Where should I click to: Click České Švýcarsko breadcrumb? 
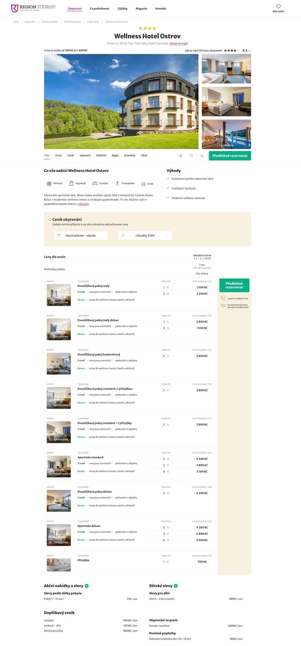[x=72, y=22]
